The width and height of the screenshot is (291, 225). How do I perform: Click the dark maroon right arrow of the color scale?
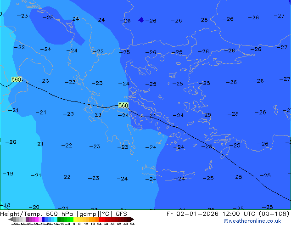(x=132, y=219)
